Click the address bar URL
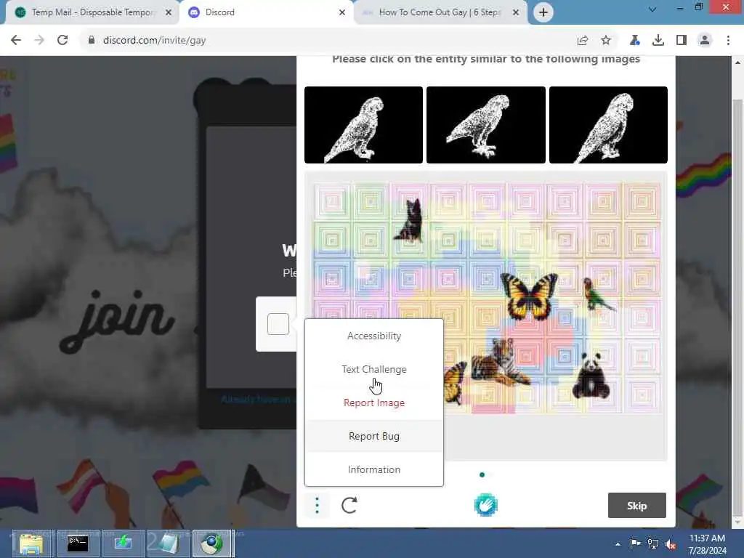744x558 pixels. pos(155,41)
